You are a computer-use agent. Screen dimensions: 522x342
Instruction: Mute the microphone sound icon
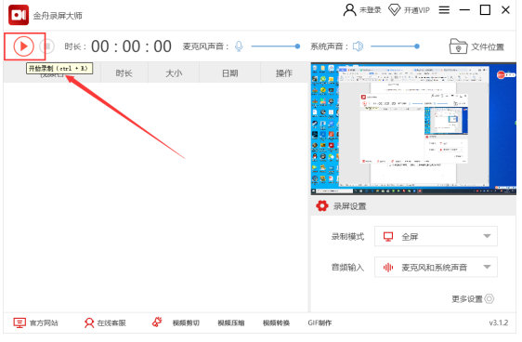(239, 46)
